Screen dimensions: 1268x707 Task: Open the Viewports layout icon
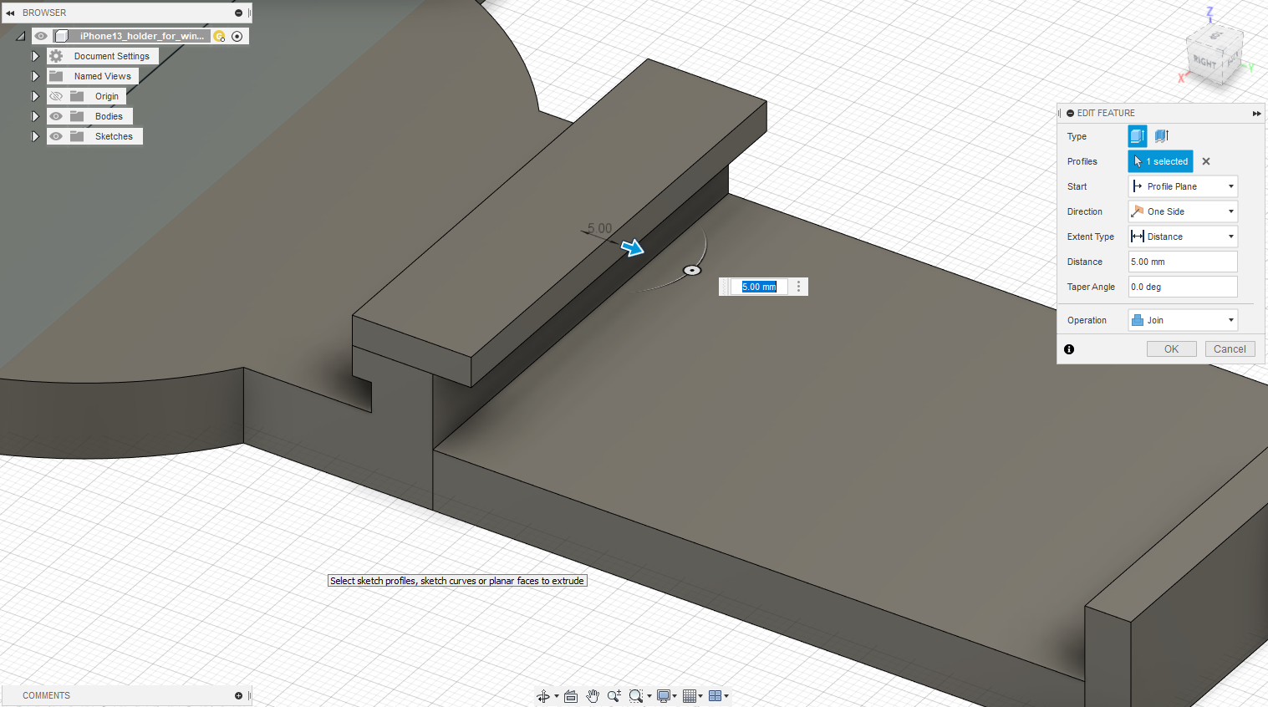(715, 696)
